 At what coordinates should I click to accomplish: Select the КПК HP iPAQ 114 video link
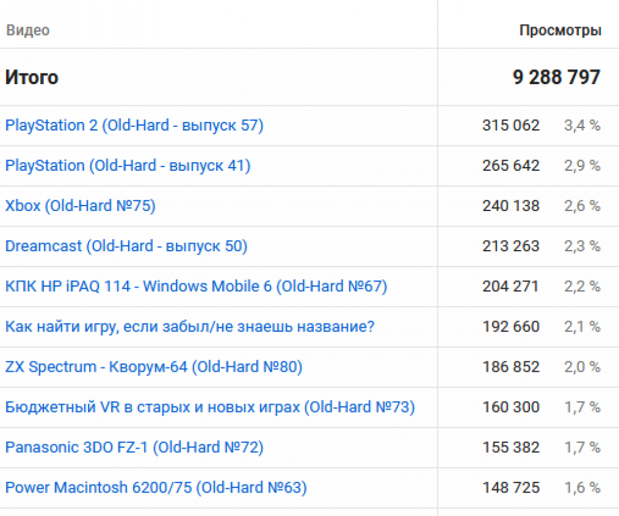point(196,286)
